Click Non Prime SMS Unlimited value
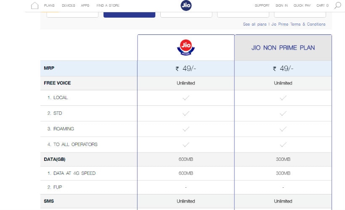The height and width of the screenshot is (210, 345). click(283, 201)
